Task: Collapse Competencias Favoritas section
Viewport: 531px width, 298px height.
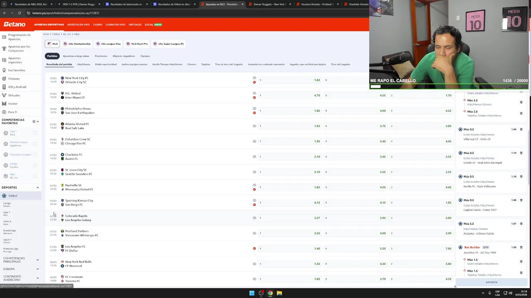Action: 38,121
